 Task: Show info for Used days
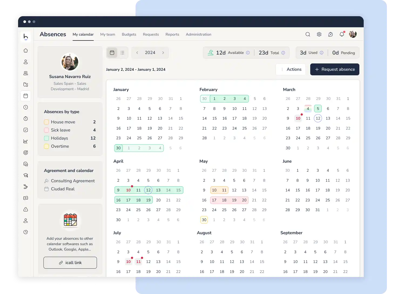[x=322, y=53]
